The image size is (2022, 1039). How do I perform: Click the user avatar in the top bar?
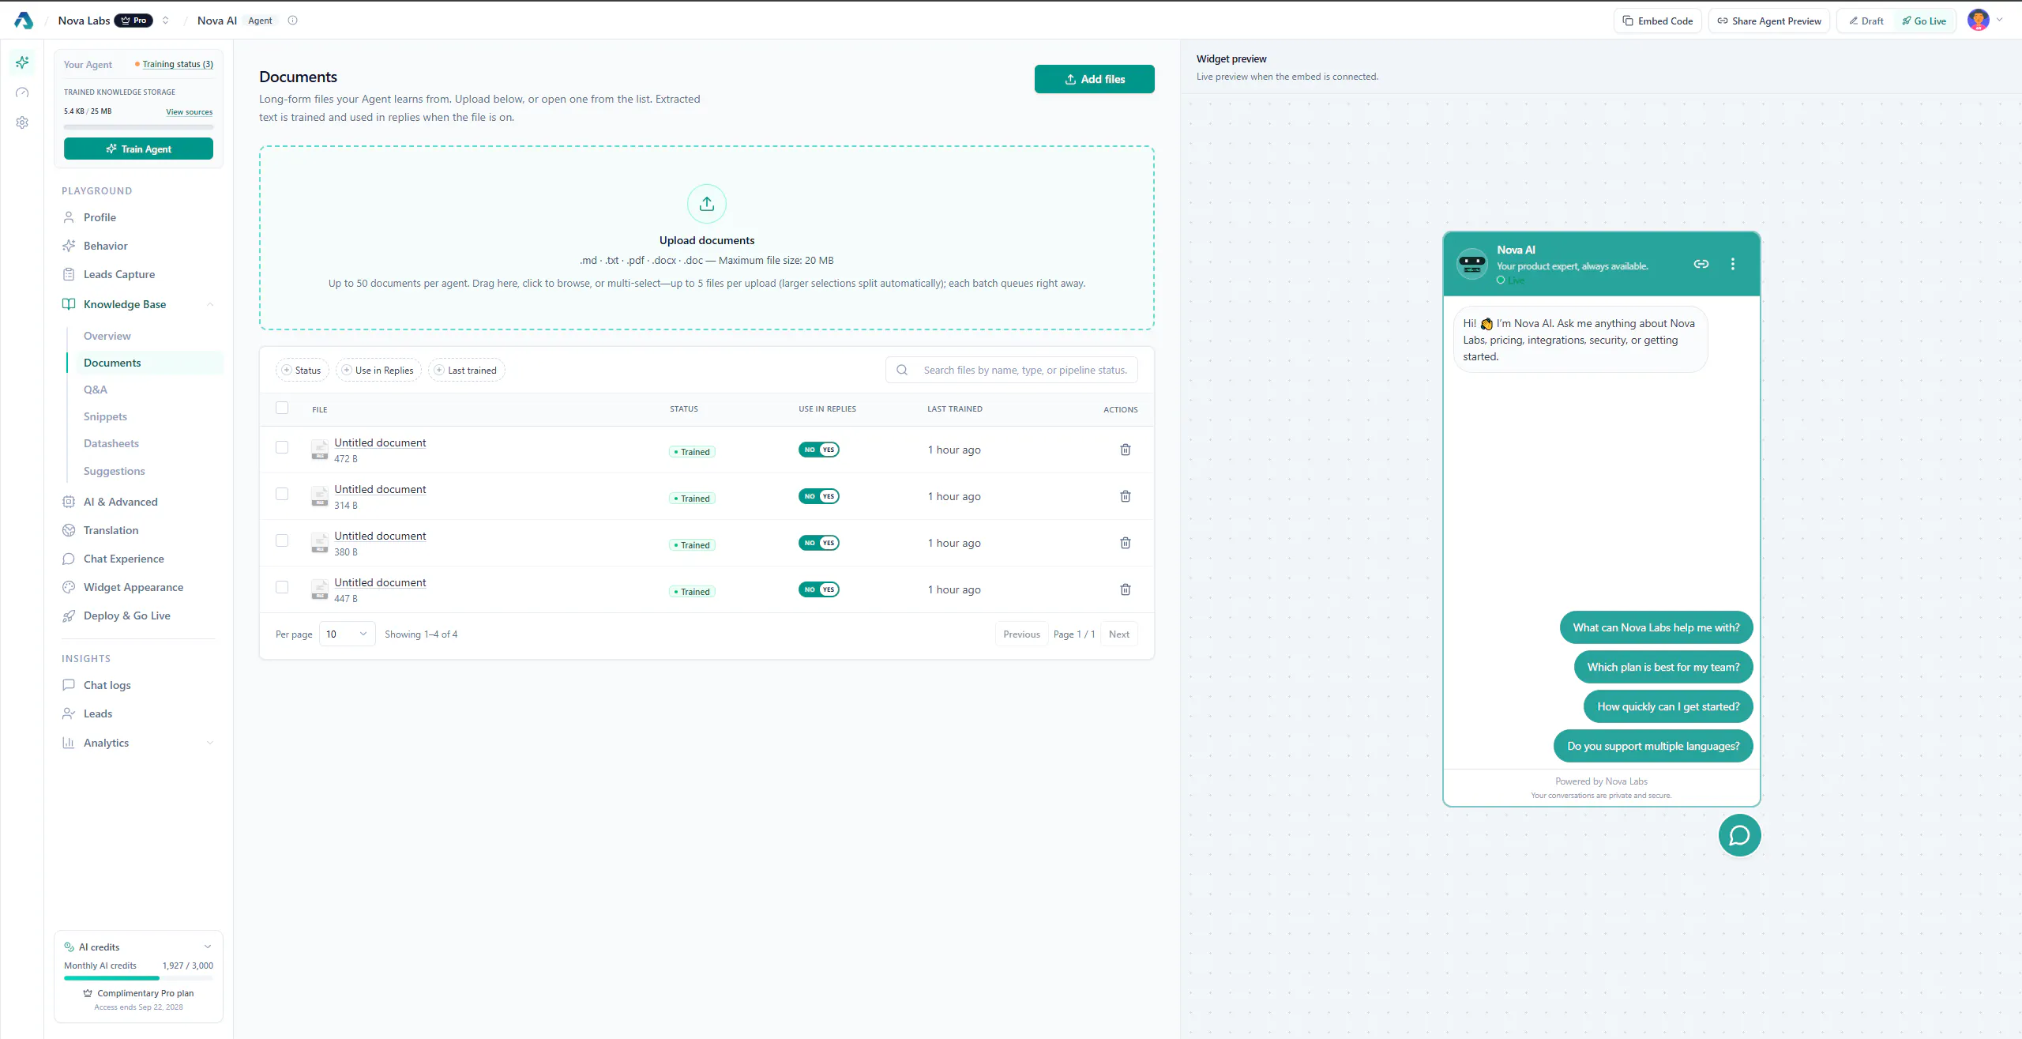tap(1979, 21)
